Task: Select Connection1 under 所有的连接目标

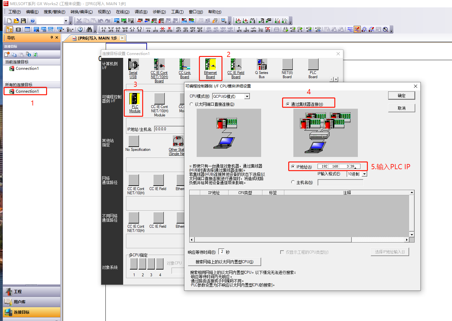Action: point(27,91)
